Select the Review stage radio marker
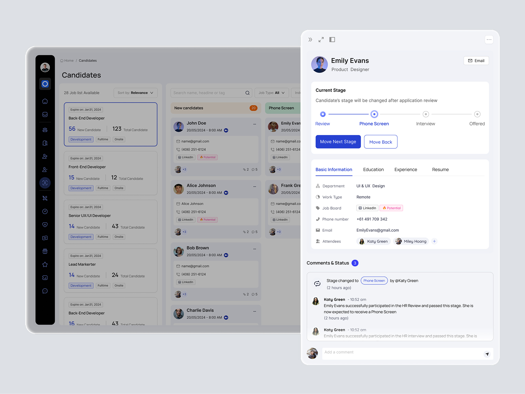This screenshot has width=525, height=394. (x=322, y=114)
